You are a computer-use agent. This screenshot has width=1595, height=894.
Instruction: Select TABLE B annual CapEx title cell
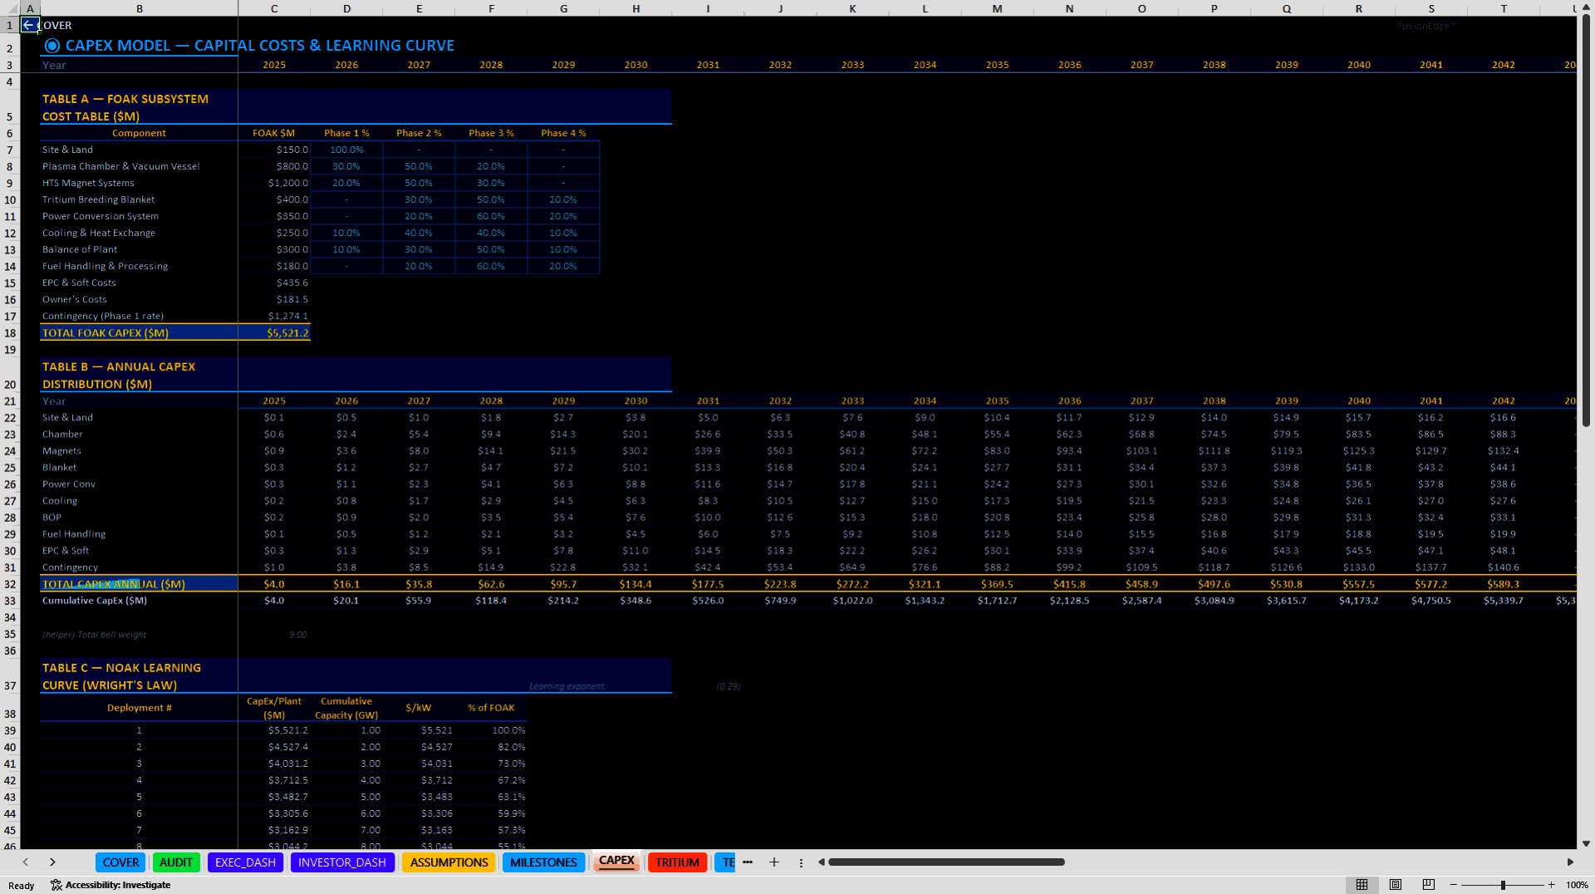(x=139, y=376)
